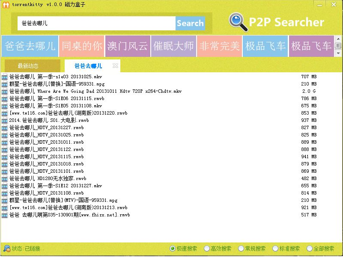The image size is (343, 257).
Task: Click the purple 极品飞车 keyword tile
Action: [x=311, y=46]
